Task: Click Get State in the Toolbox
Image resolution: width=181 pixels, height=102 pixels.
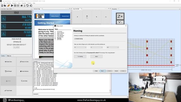Action: tap(24, 81)
